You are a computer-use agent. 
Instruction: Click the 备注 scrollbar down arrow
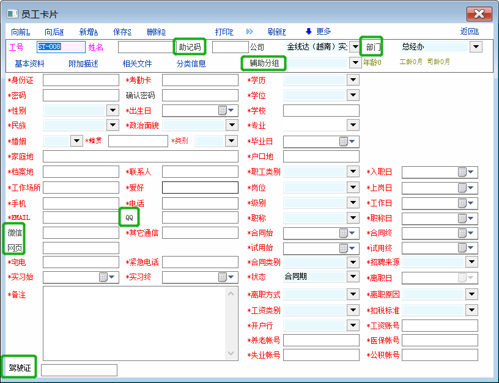tap(231, 353)
